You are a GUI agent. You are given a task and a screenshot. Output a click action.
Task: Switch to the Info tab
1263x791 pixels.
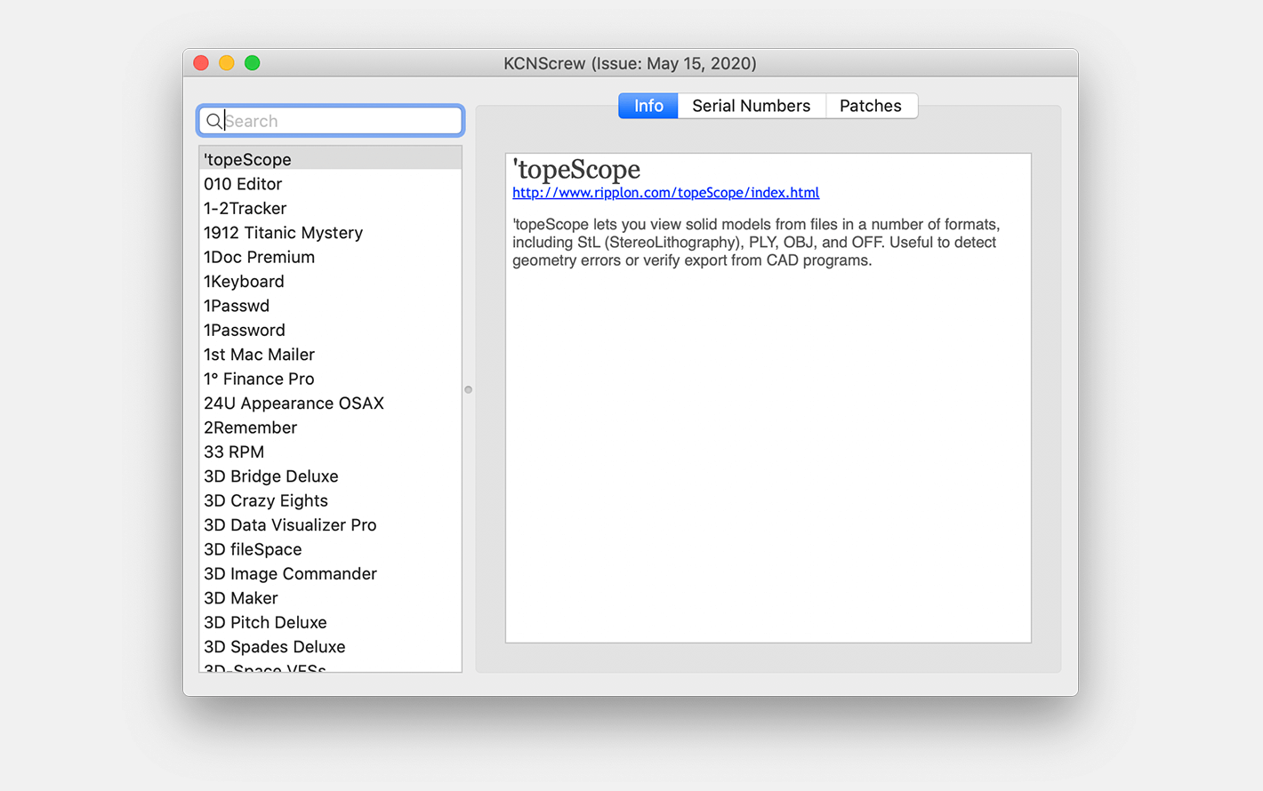(648, 106)
